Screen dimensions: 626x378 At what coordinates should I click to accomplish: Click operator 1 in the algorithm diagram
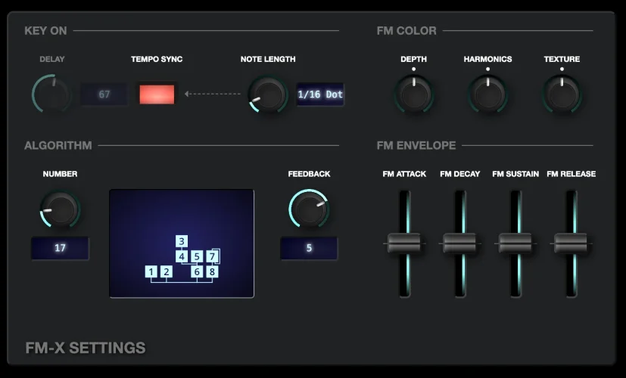pyautogui.click(x=151, y=271)
